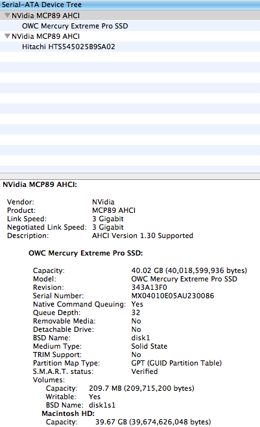
Task: Click Queue Depth value 32
Action: tap(136, 313)
